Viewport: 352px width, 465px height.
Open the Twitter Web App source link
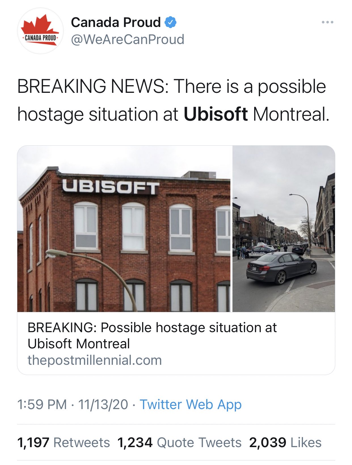tap(191, 404)
